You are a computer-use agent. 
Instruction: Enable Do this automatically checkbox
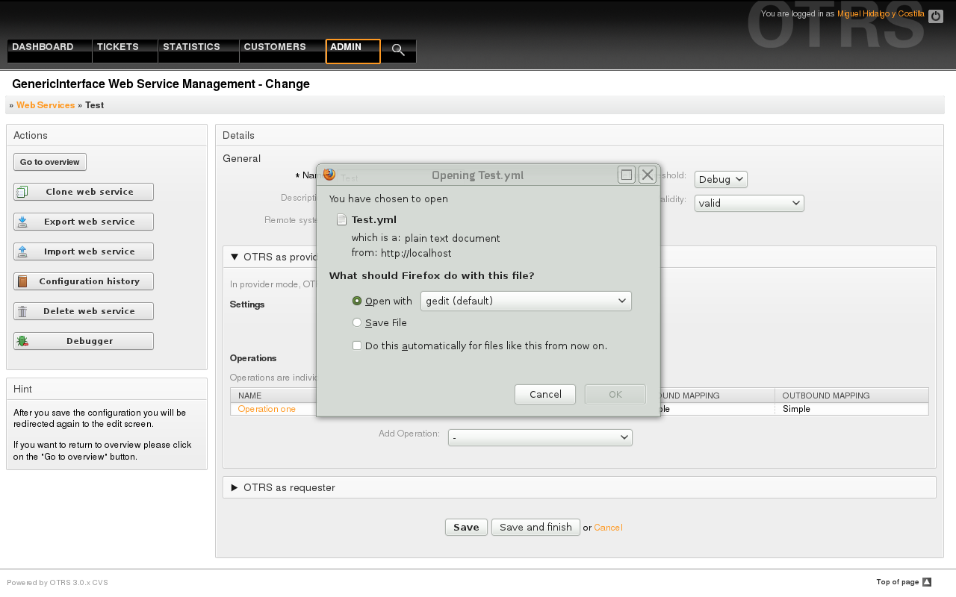tap(357, 346)
